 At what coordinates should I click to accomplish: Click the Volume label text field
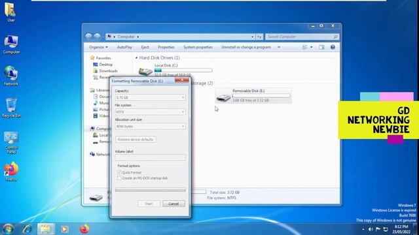click(150, 157)
